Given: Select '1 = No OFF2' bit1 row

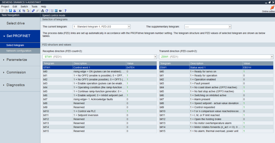Looking at the screenshot, I should coord(100,76).
